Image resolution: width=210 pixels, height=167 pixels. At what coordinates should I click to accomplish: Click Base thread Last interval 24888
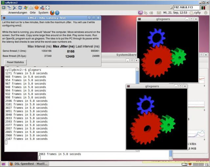(x=96, y=56)
